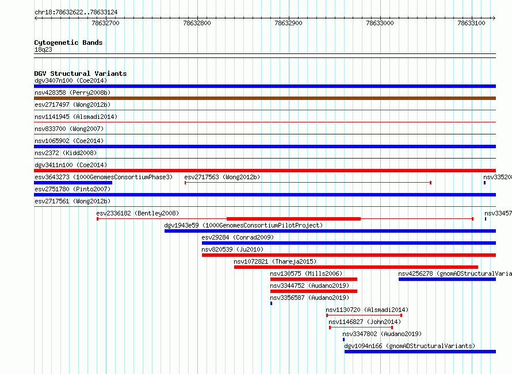
Task: Click the Cytogenetic Bands track title
Action: (x=68, y=43)
